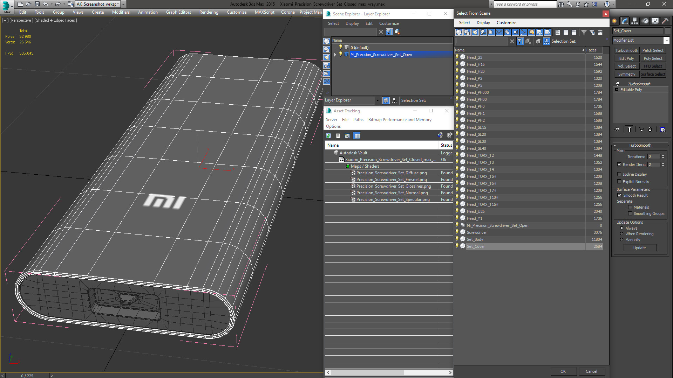Click the Poly Select modifier button
Screen dimensions: 673x378
(x=653, y=58)
